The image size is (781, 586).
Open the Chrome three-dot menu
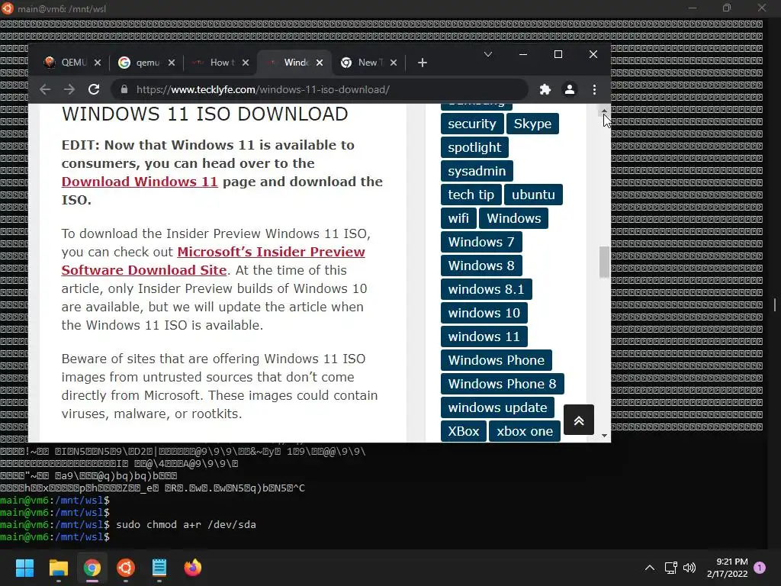pyautogui.click(x=594, y=90)
